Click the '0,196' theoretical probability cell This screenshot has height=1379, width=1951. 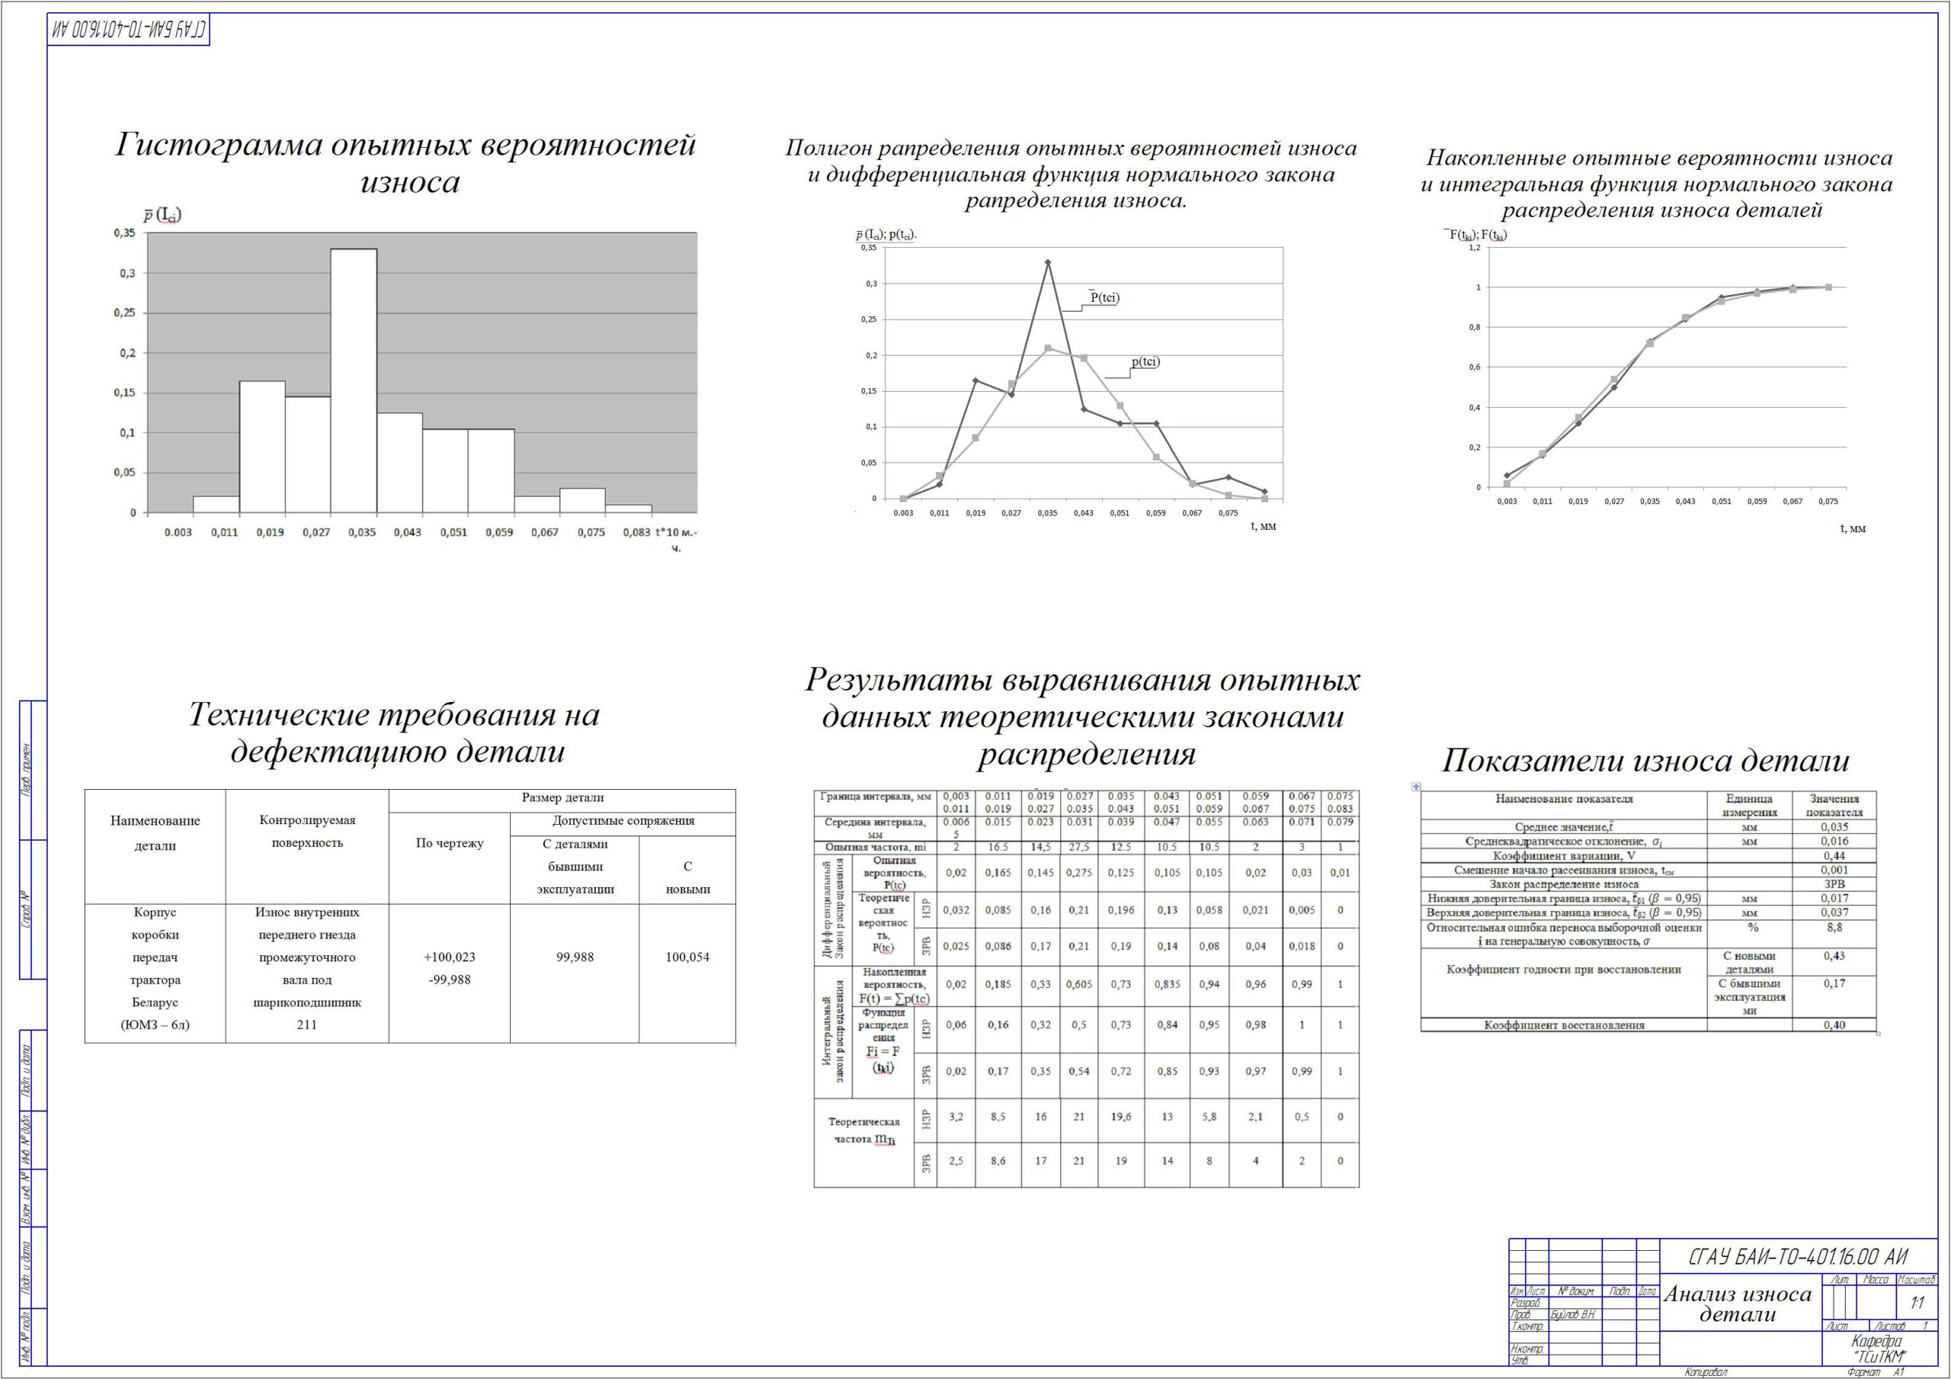point(1121,909)
